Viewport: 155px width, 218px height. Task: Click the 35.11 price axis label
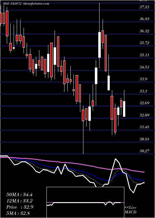(x=144, y=55)
